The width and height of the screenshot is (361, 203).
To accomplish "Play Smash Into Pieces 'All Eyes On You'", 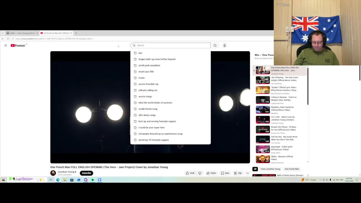I will (263, 129).
